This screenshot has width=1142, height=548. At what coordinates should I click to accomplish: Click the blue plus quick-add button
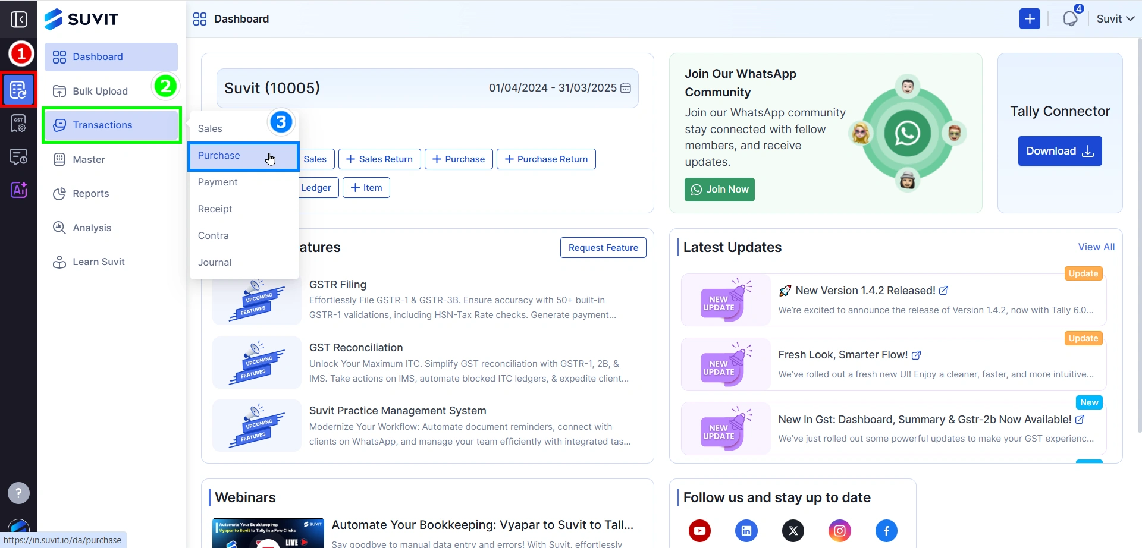[1030, 19]
